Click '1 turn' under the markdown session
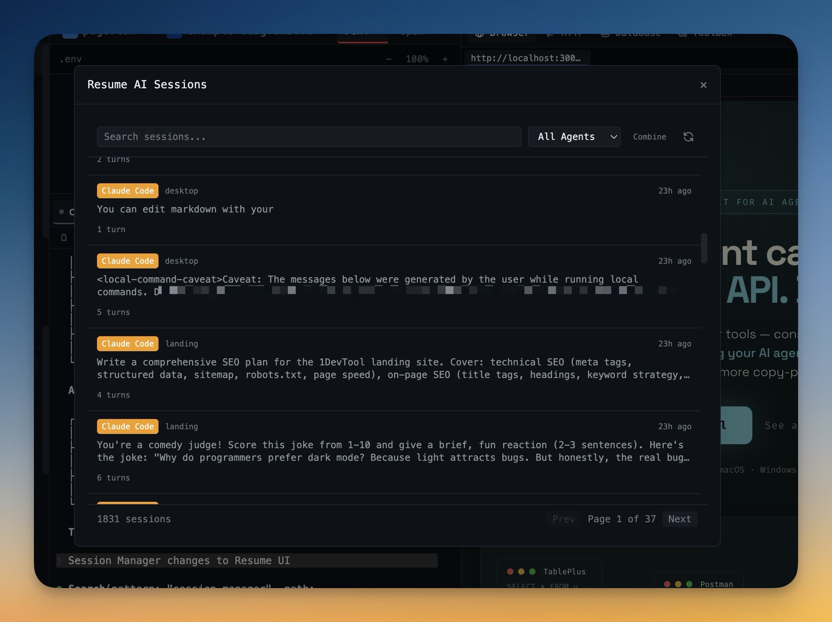The image size is (832, 622). click(111, 229)
